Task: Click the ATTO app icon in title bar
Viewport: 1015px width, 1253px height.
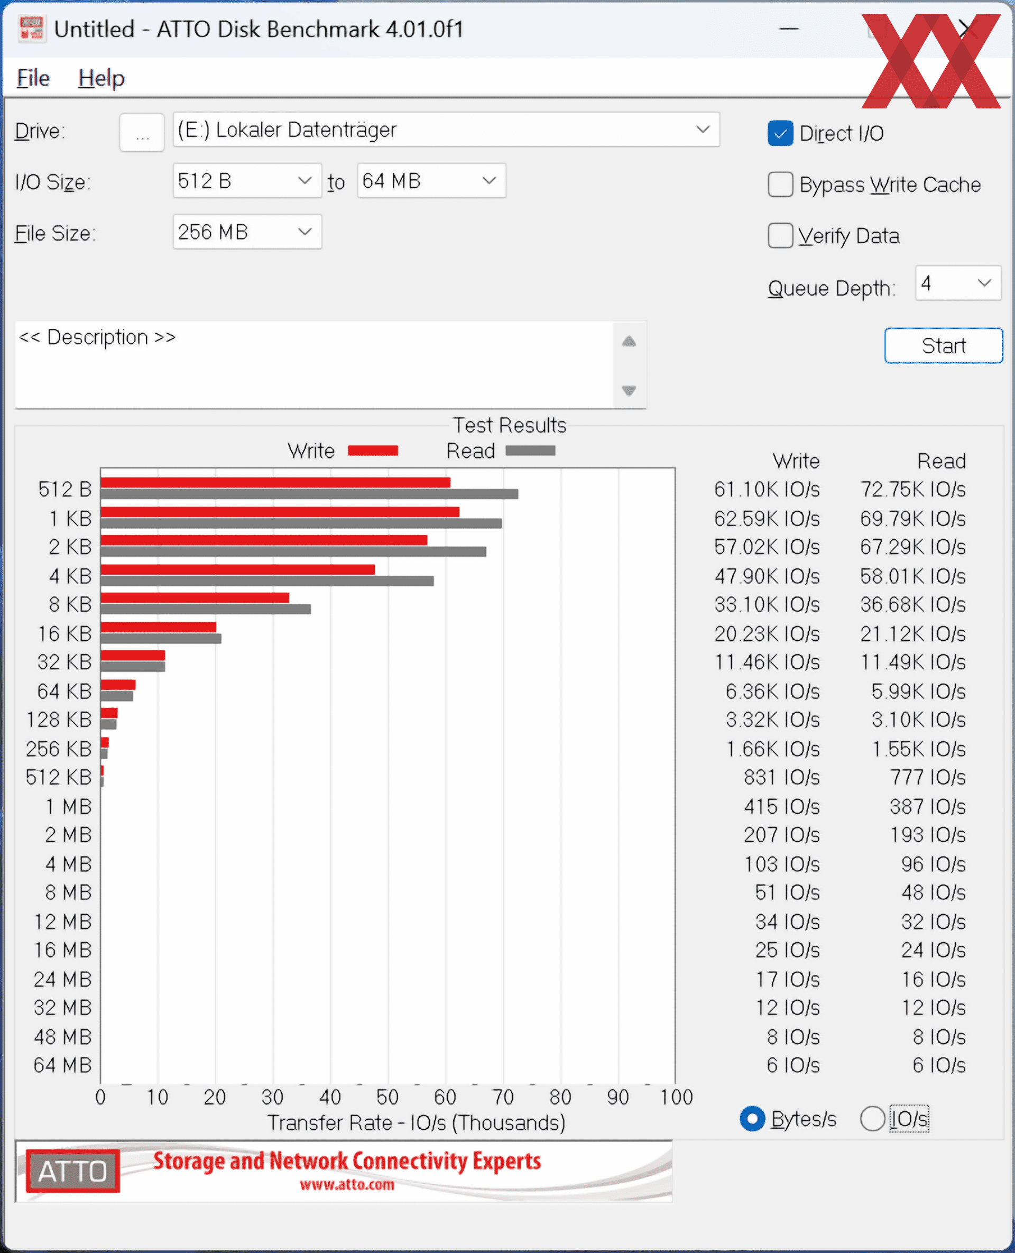Action: coord(31,29)
